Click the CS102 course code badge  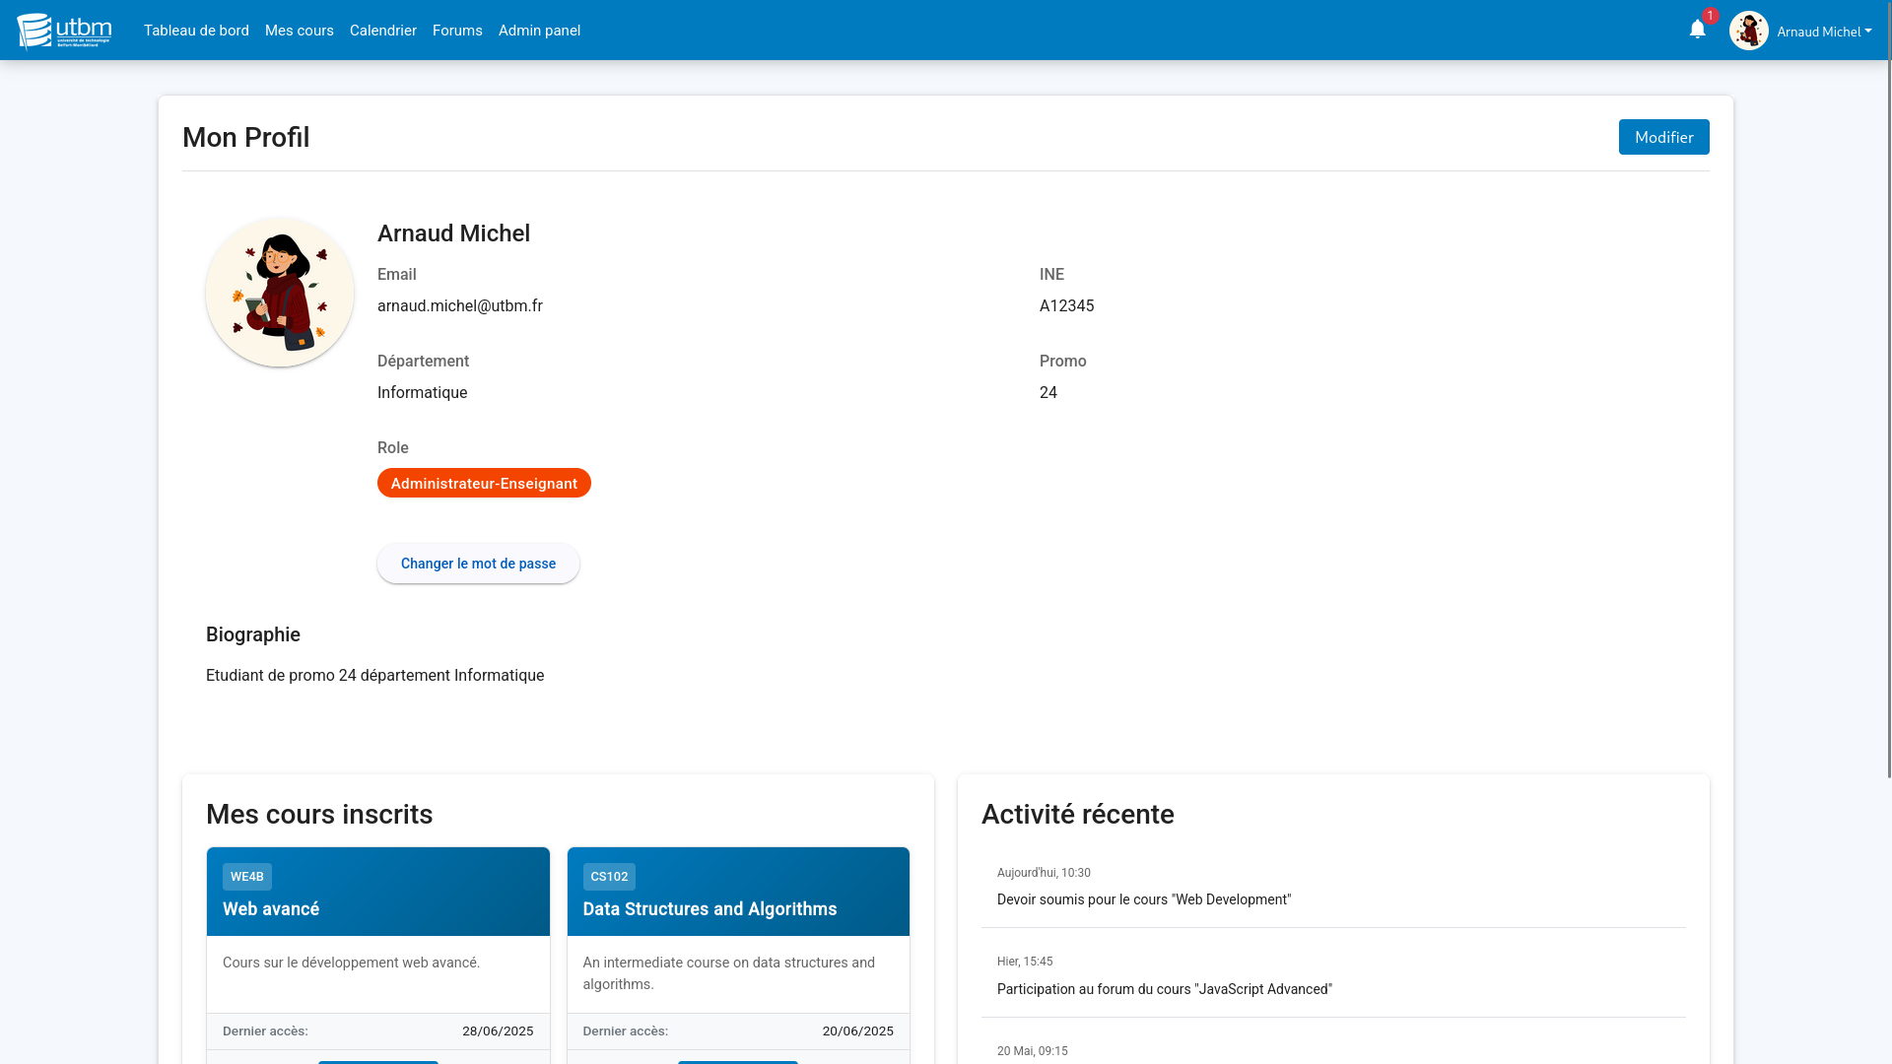[609, 876]
